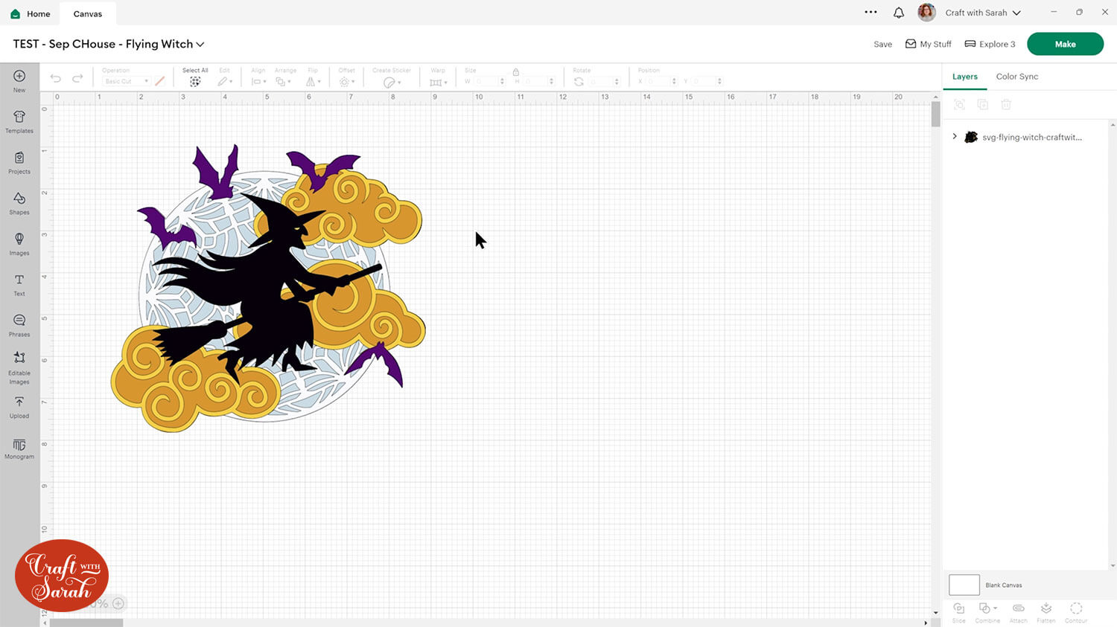Open the Align dropdown
Viewport: 1117px width, 627px height.
258,82
